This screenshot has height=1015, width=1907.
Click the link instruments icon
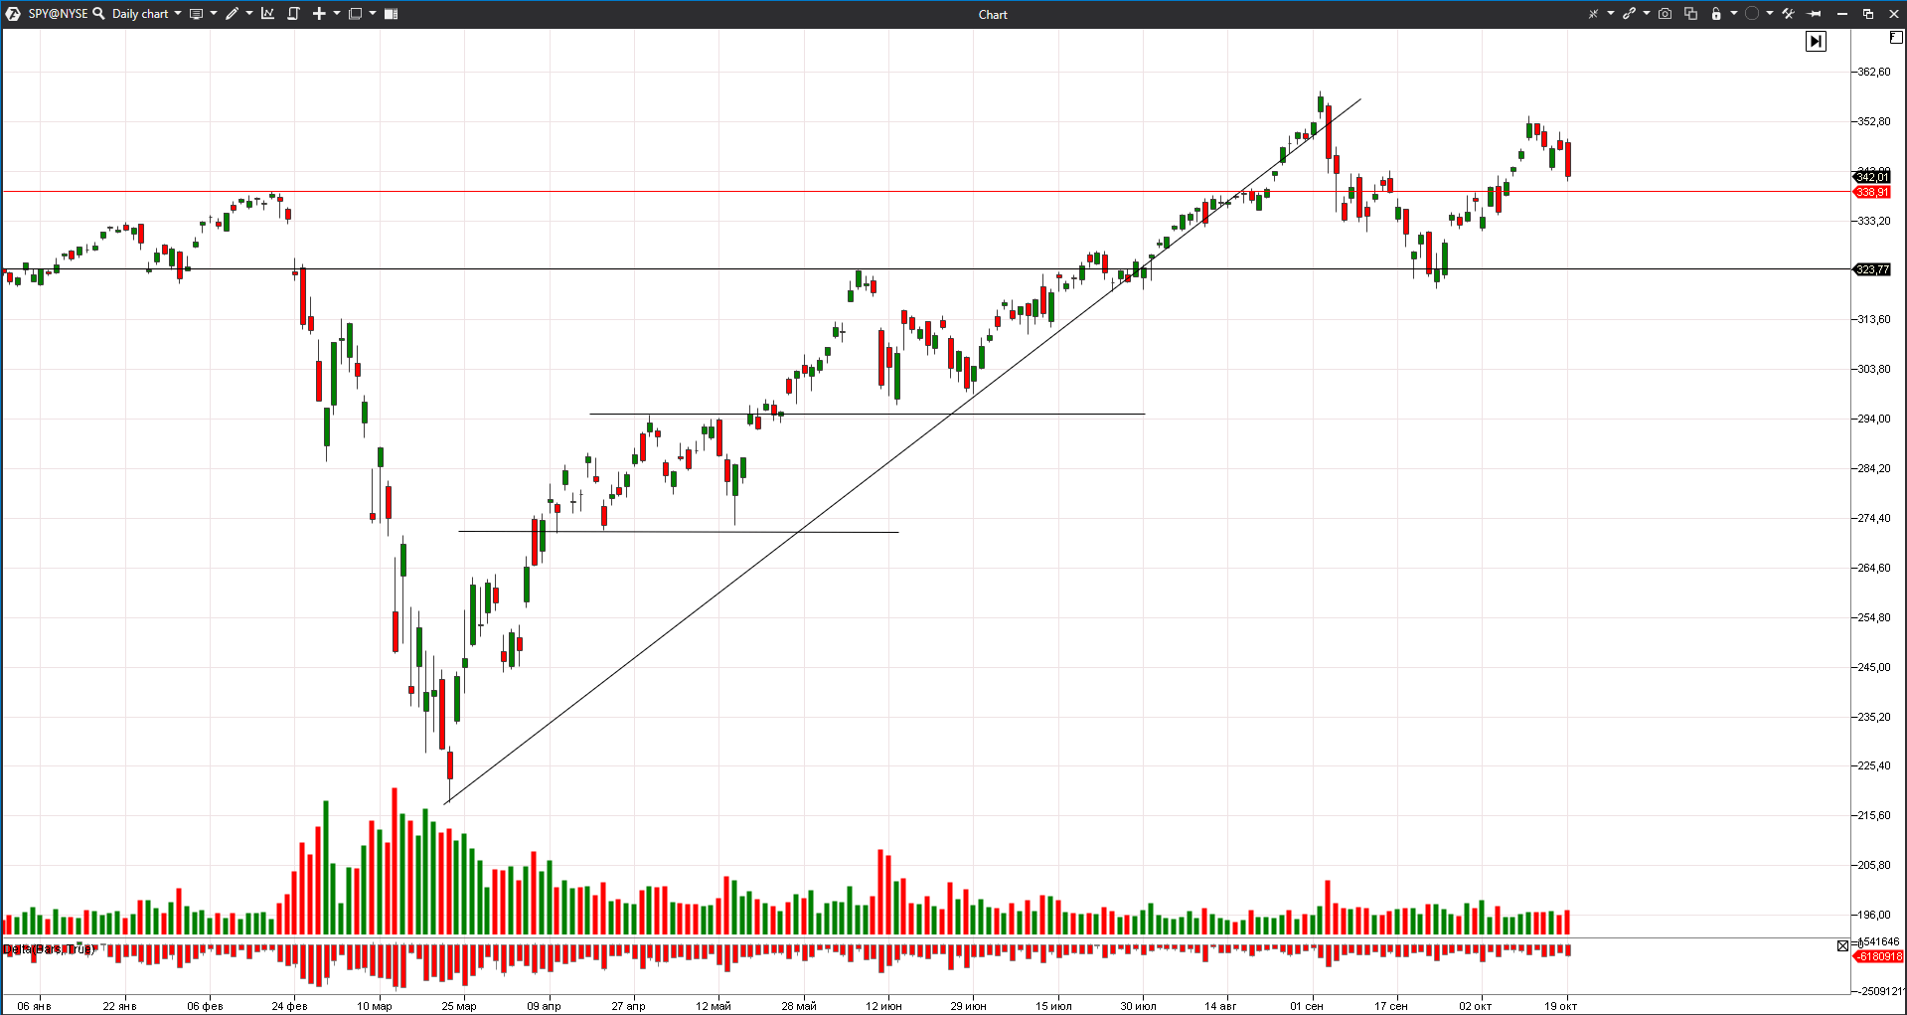coord(1630,13)
